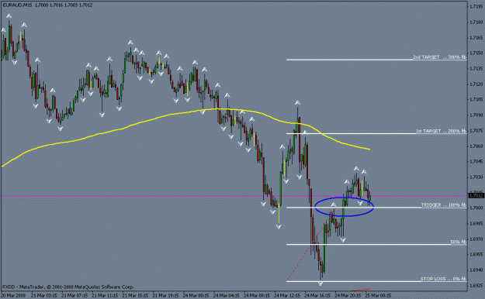Click the '25 Mar 00:15' time label
Screen dimensions: 485x299
click(x=378, y=296)
